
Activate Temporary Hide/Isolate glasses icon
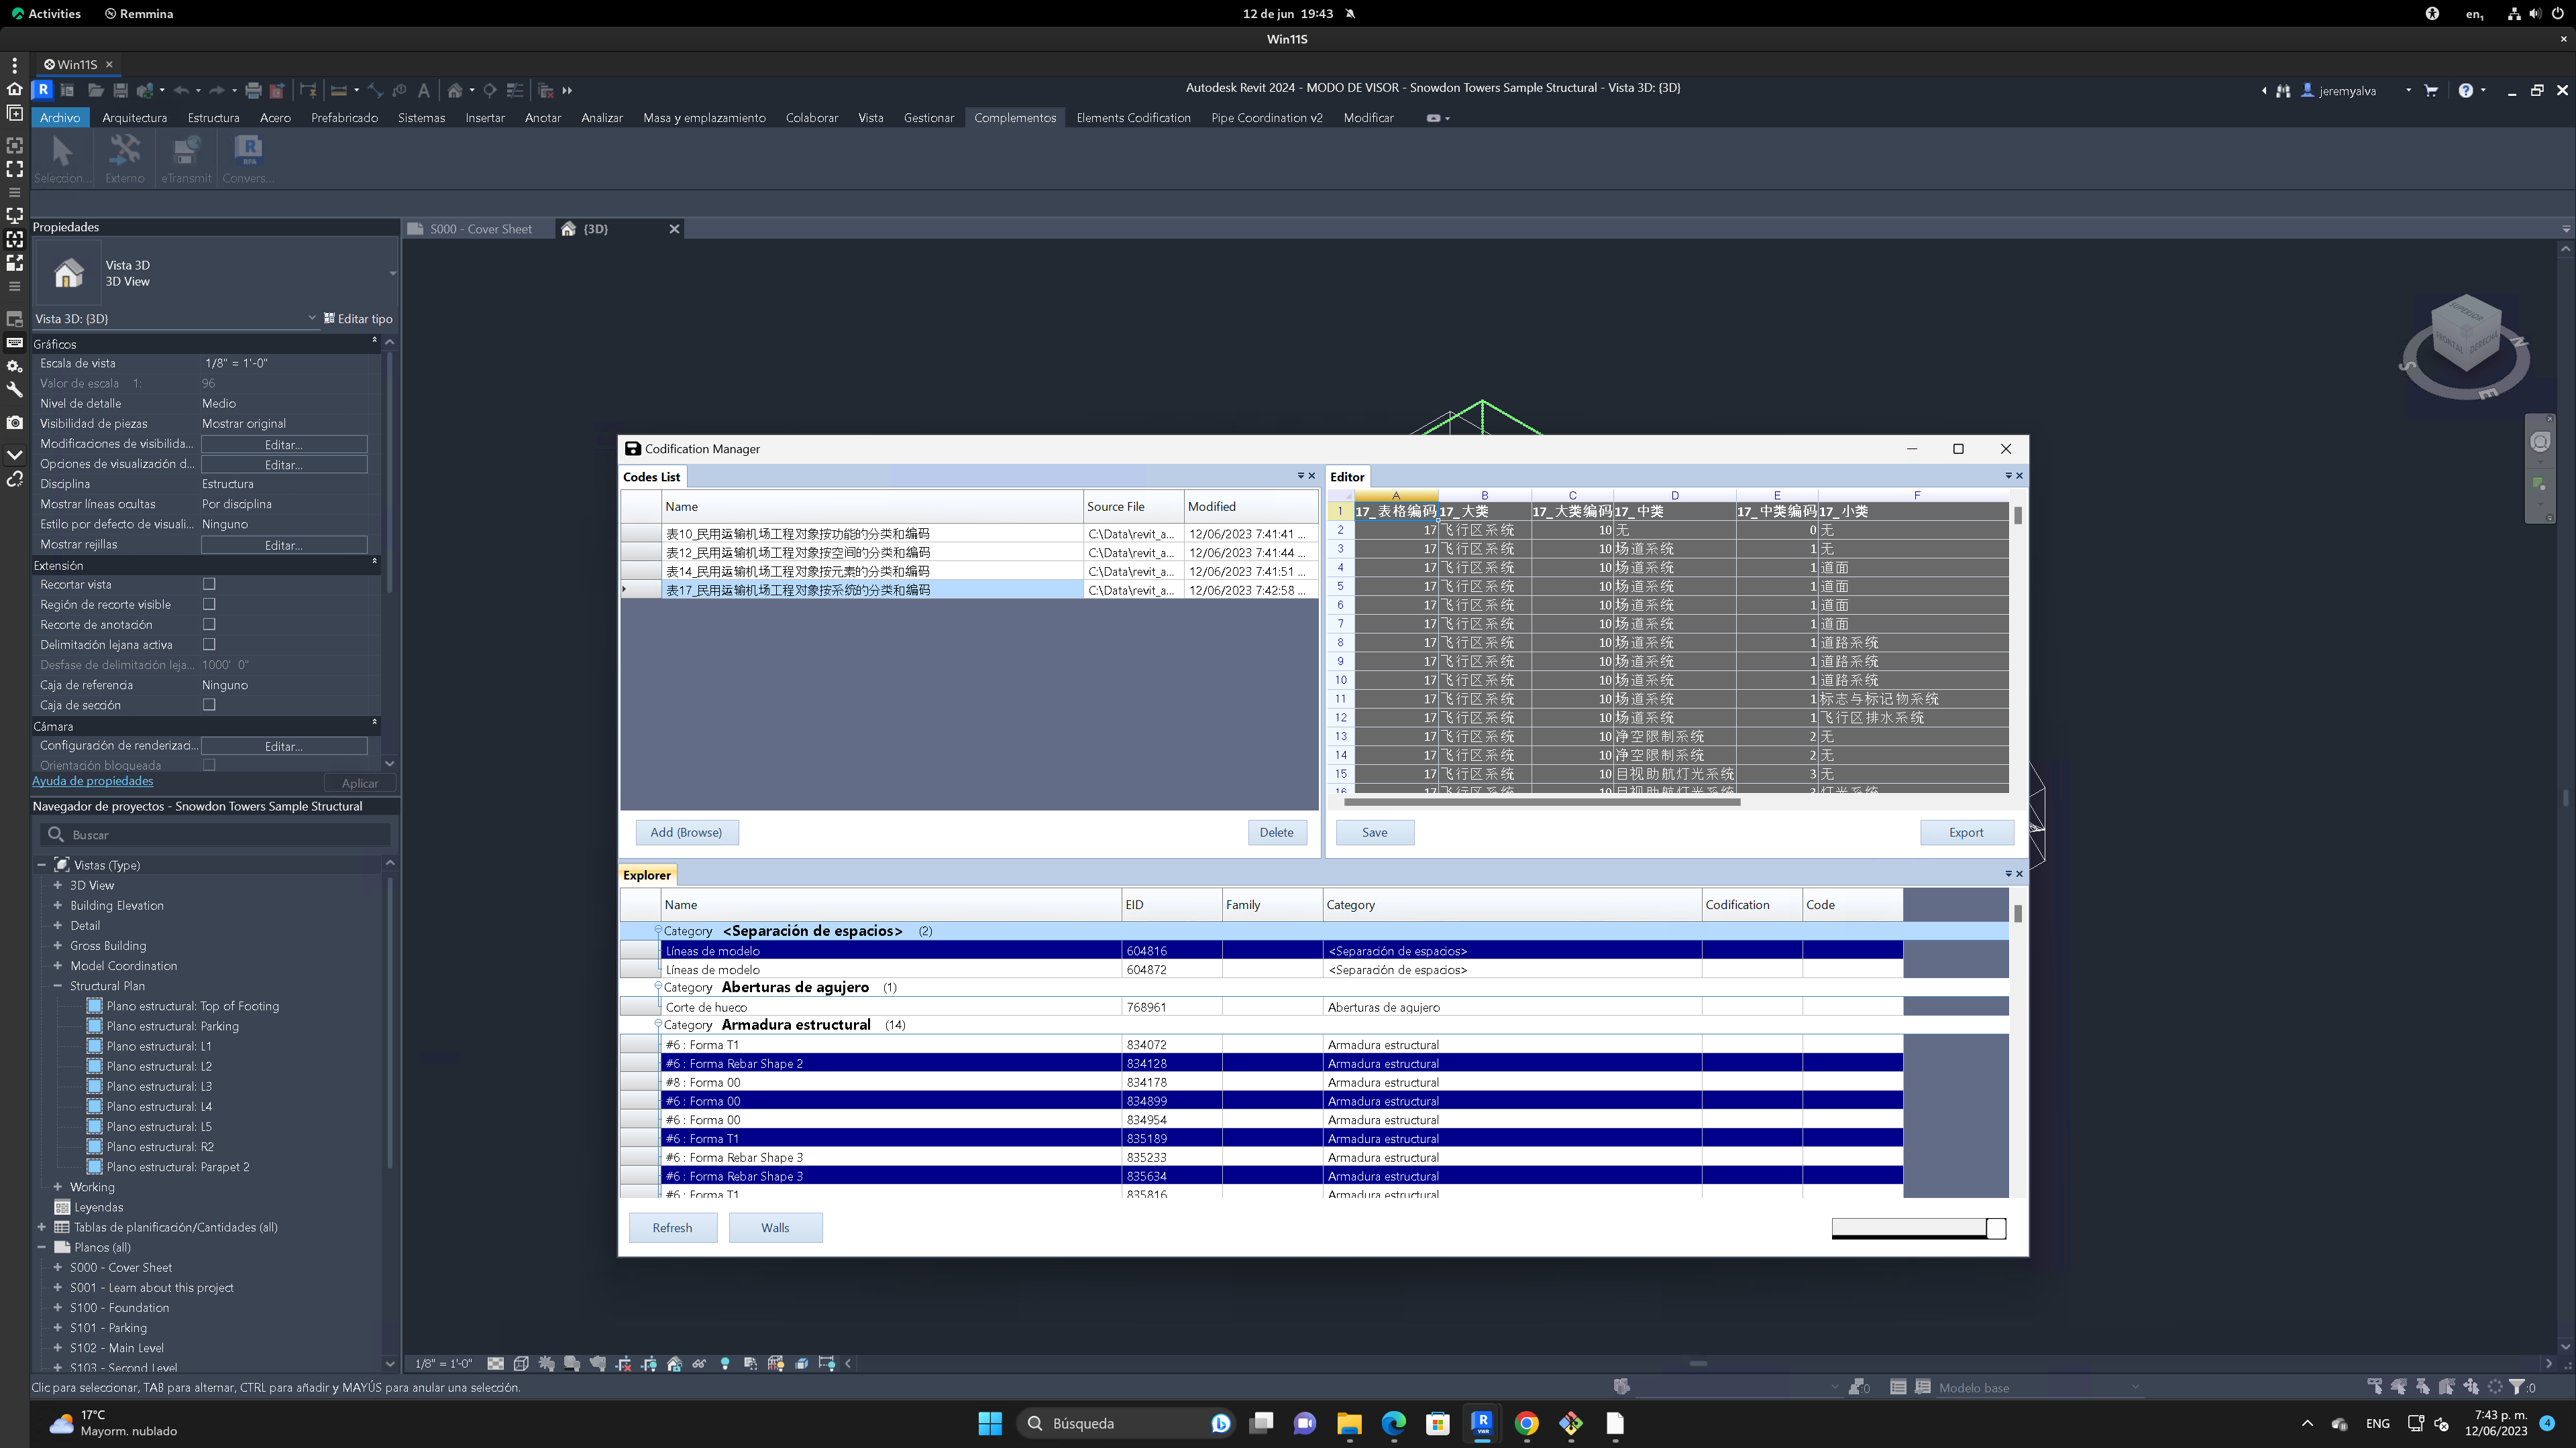[x=700, y=1365]
